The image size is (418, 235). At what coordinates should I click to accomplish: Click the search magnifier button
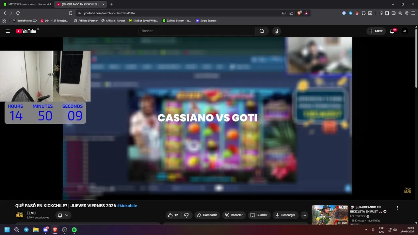(x=262, y=31)
